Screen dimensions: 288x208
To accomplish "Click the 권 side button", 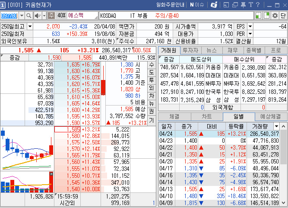I will click(152, 112).
